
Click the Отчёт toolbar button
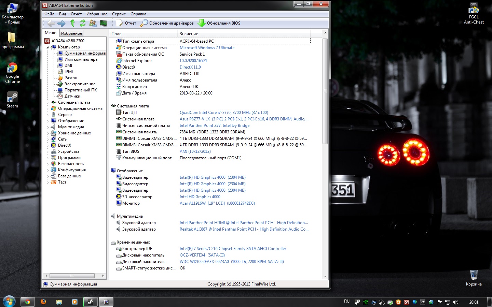126,23
